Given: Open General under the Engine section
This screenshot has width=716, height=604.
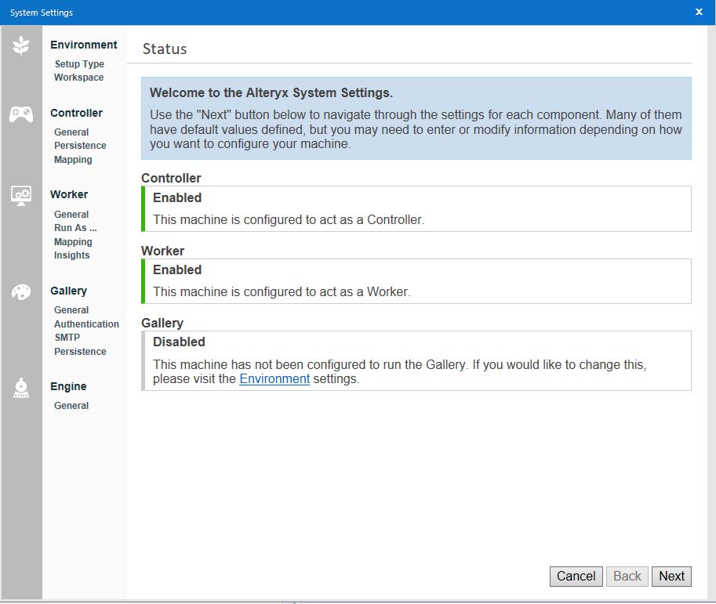Looking at the screenshot, I should [71, 405].
